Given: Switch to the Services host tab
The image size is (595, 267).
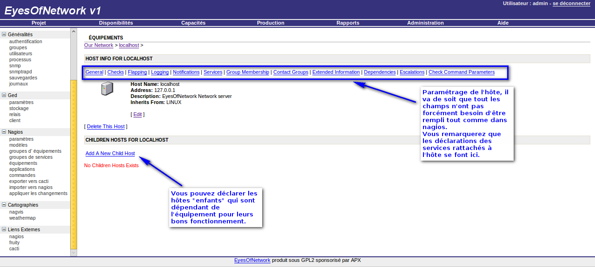Looking at the screenshot, I should pyautogui.click(x=213, y=72).
